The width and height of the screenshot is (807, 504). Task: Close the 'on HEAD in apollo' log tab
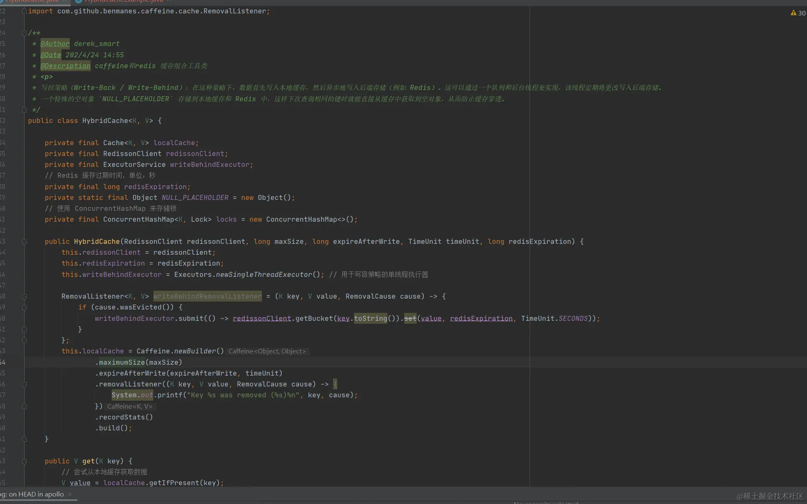pyautogui.click(x=70, y=494)
